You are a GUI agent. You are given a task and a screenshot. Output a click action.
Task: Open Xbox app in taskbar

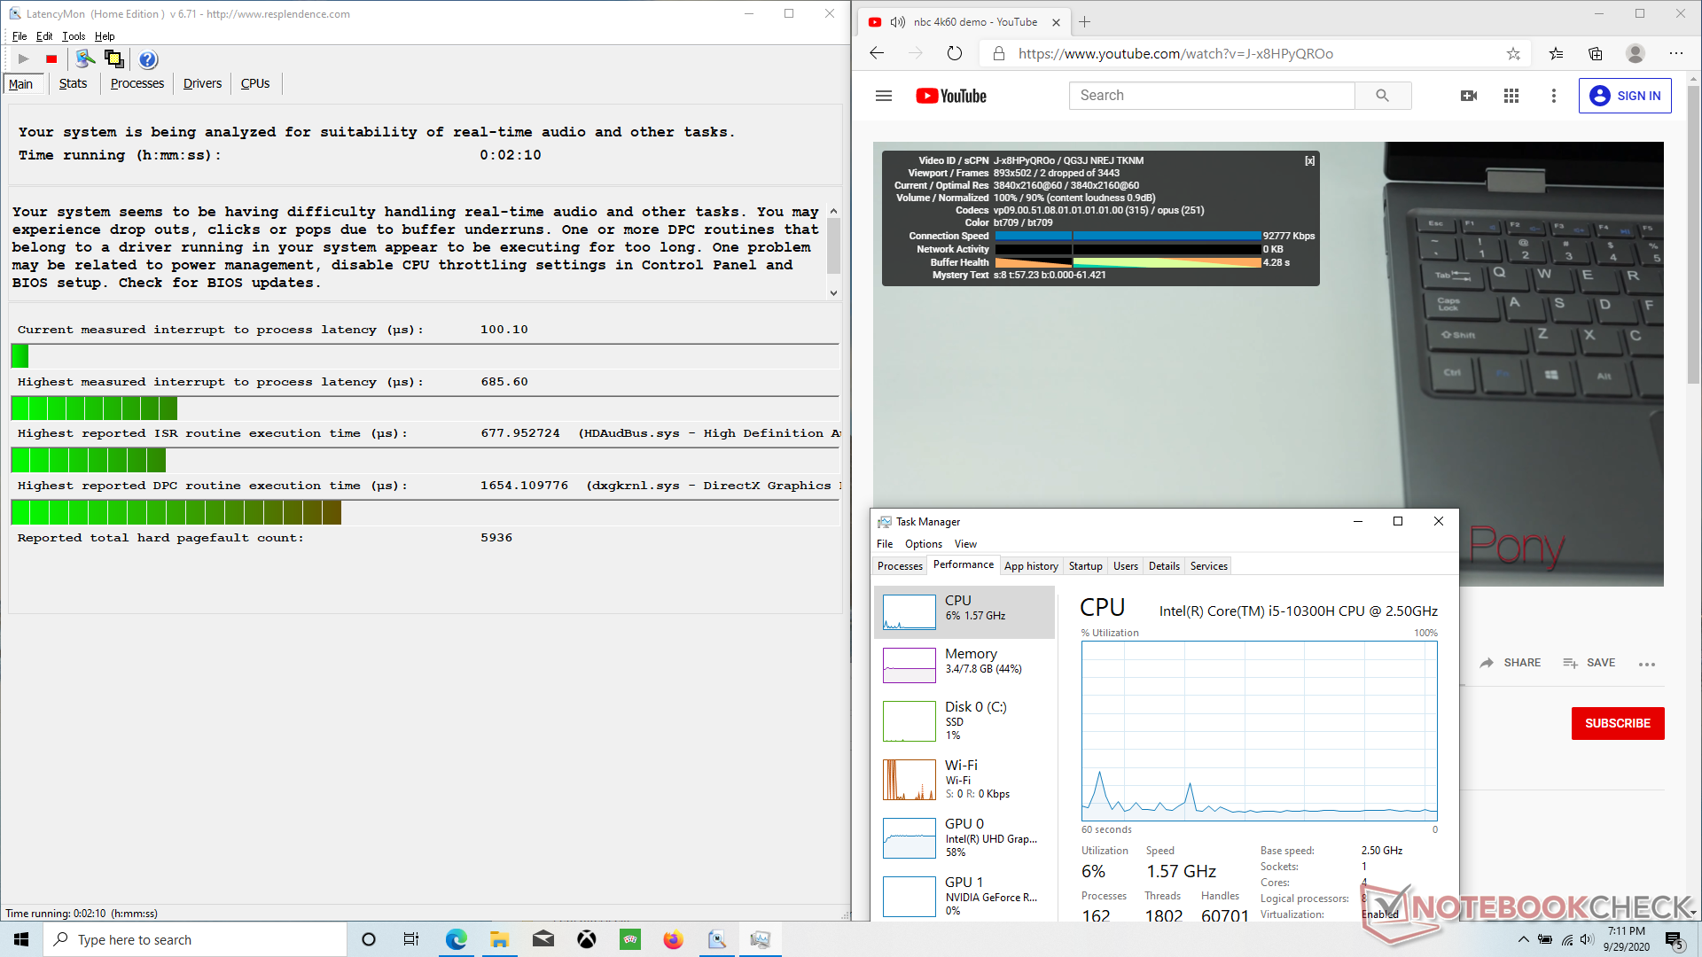coord(587,939)
